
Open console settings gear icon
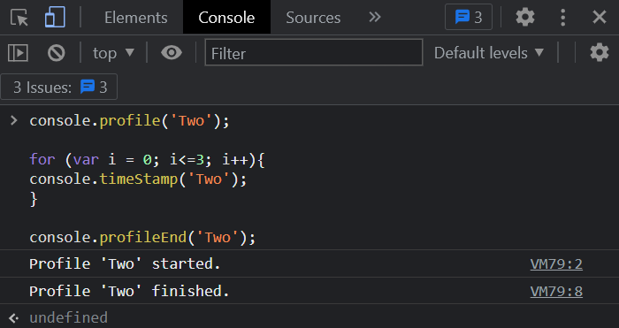600,52
